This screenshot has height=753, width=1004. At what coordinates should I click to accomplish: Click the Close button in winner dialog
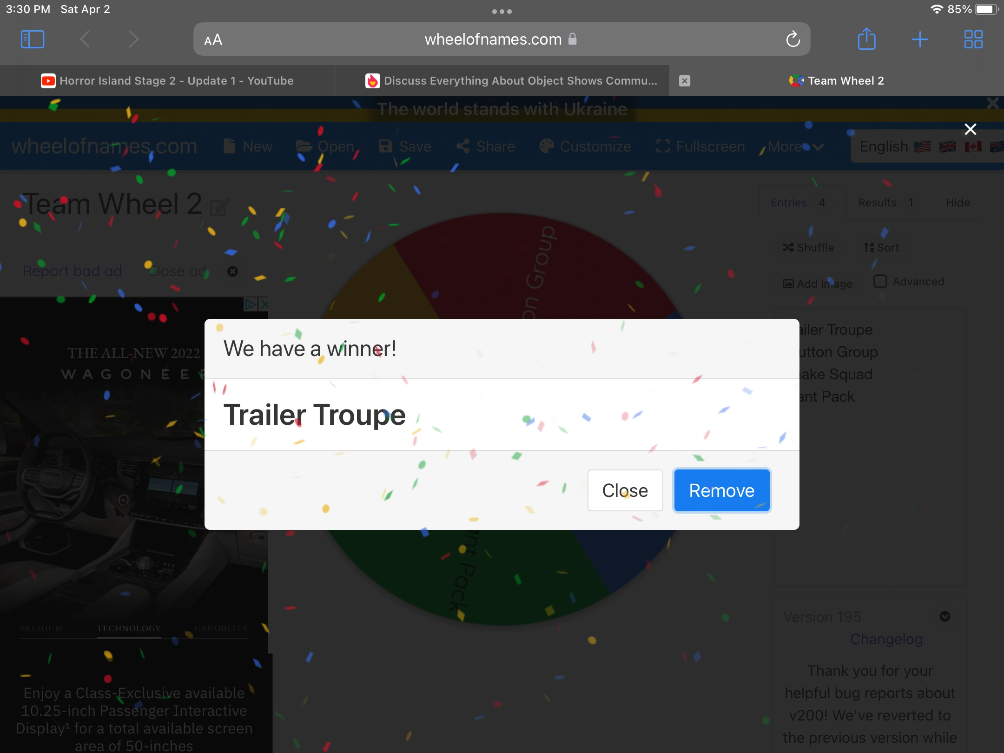point(625,490)
